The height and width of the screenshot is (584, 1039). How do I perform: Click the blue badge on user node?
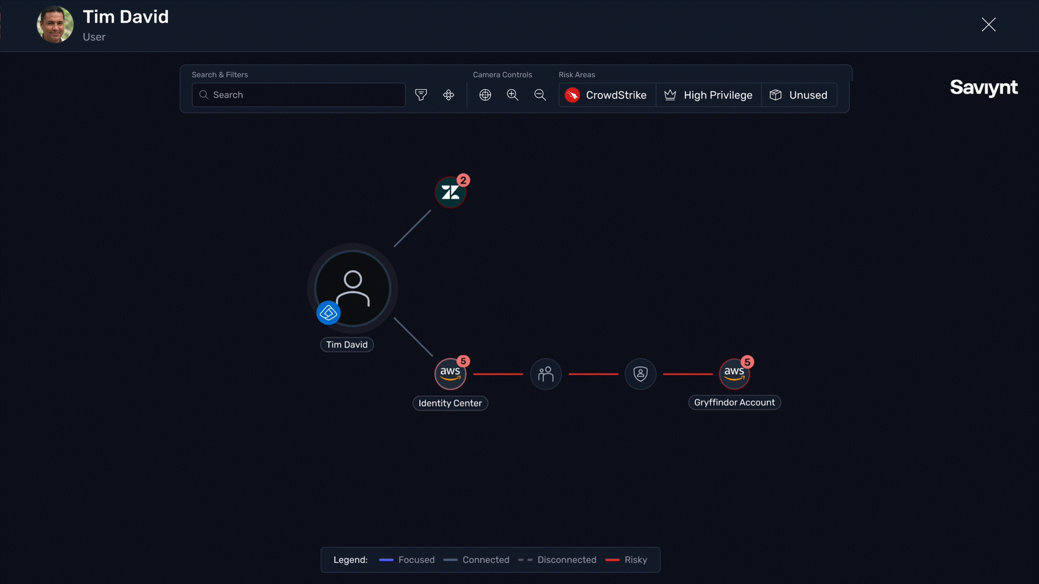[328, 313]
